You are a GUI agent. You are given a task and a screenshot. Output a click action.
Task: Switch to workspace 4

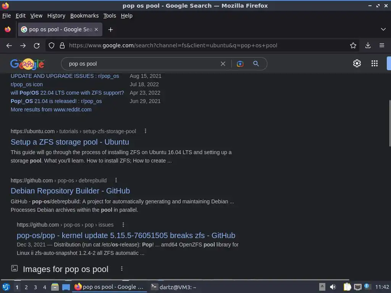point(45,287)
